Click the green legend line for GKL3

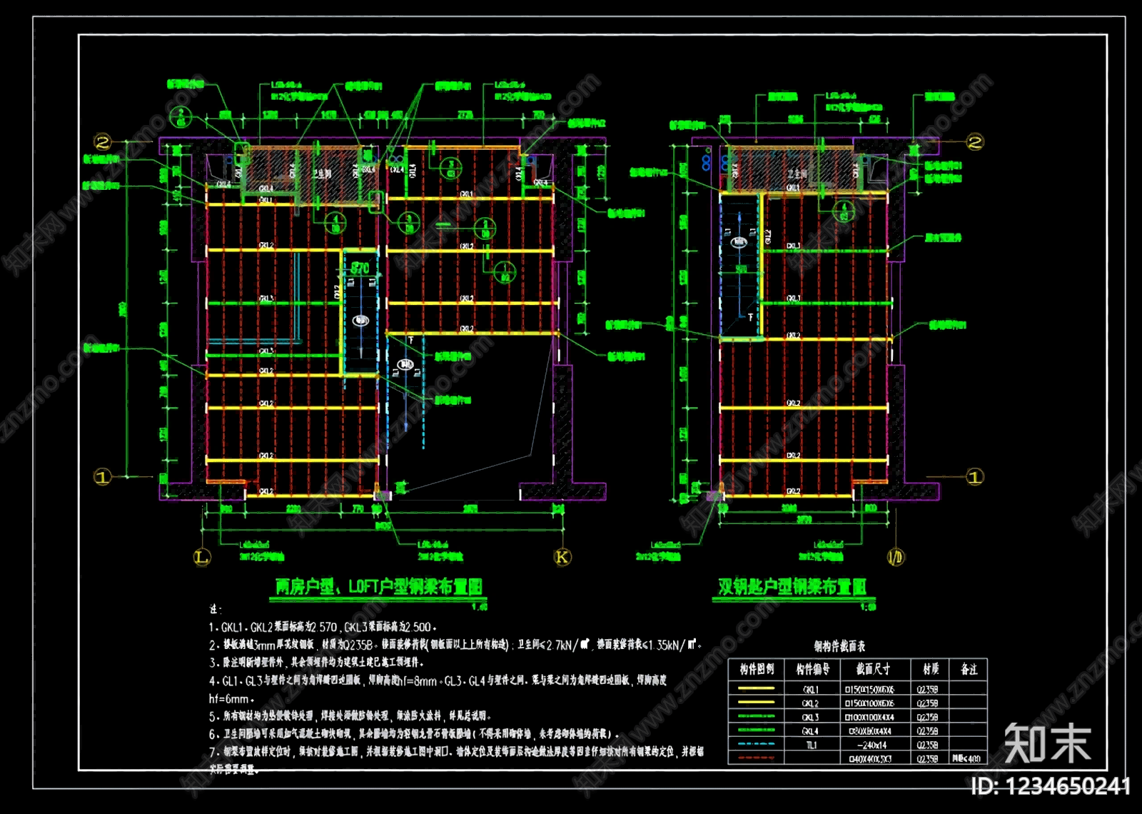(757, 716)
